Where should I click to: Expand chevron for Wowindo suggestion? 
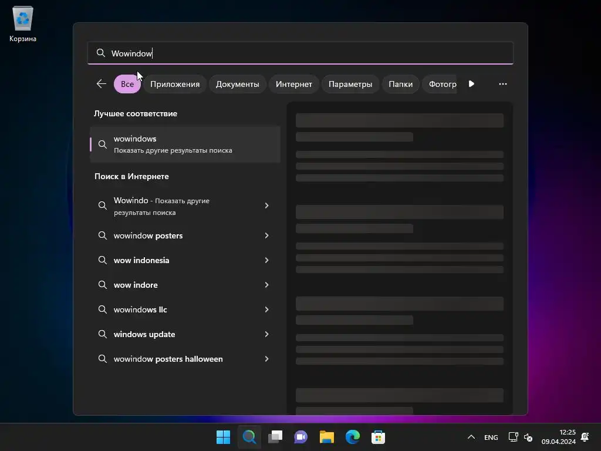267,206
